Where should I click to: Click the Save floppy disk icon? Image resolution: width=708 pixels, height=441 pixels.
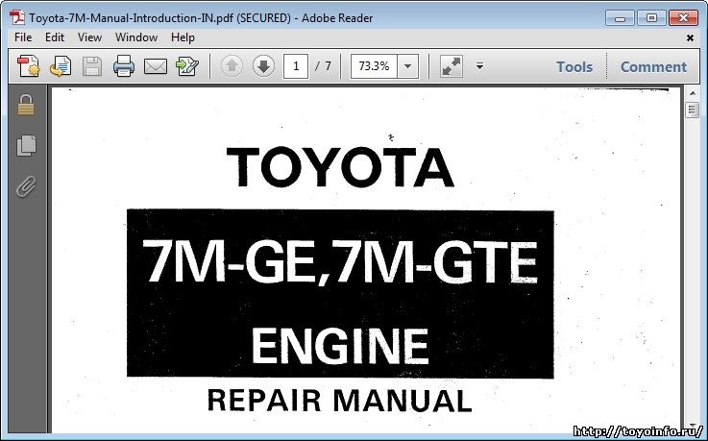92,66
